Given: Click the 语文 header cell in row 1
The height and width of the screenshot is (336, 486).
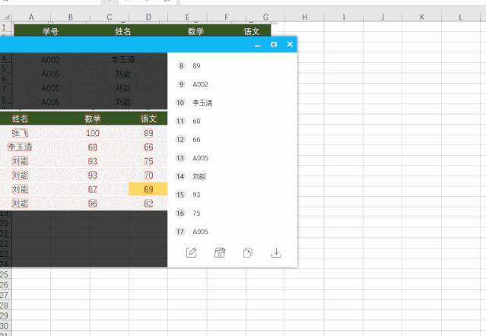Looking at the screenshot, I should click(x=252, y=31).
